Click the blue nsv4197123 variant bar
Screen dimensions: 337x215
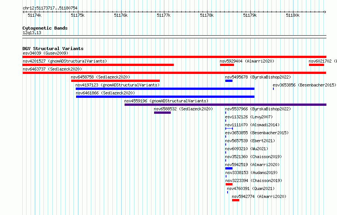coord(165,89)
